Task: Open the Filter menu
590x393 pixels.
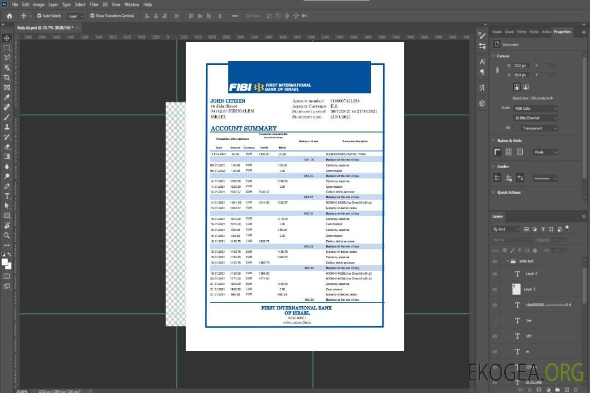Action: coord(94,4)
